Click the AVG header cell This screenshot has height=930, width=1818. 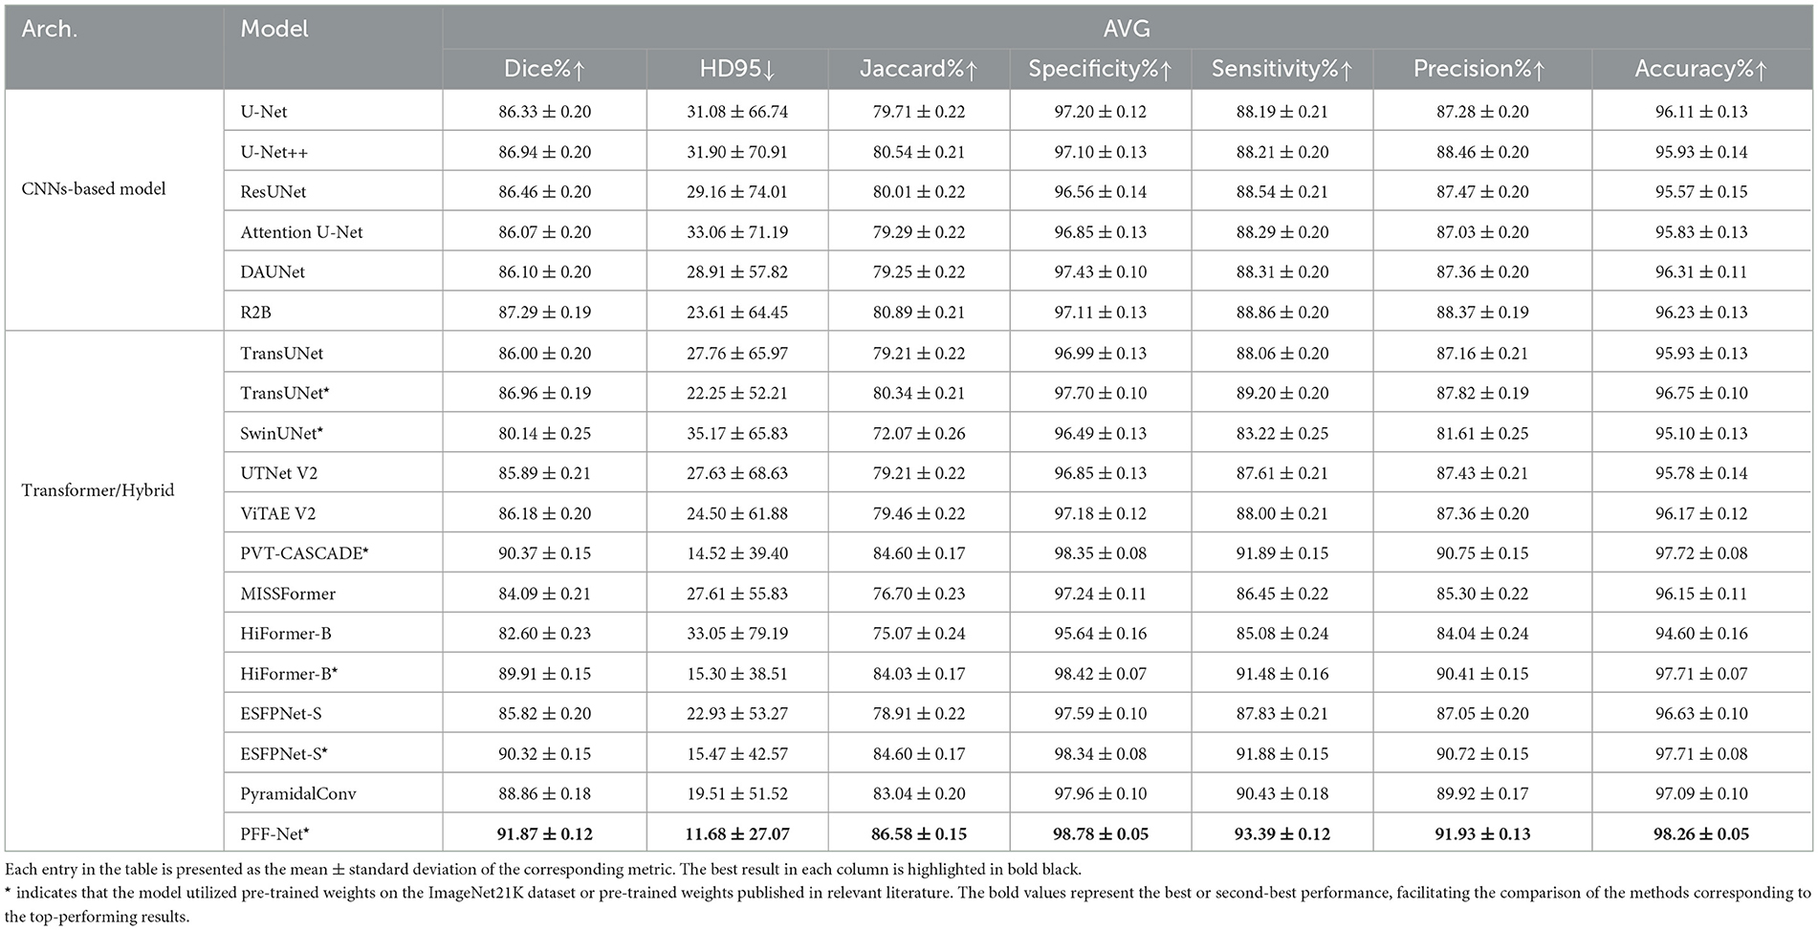[1127, 29]
